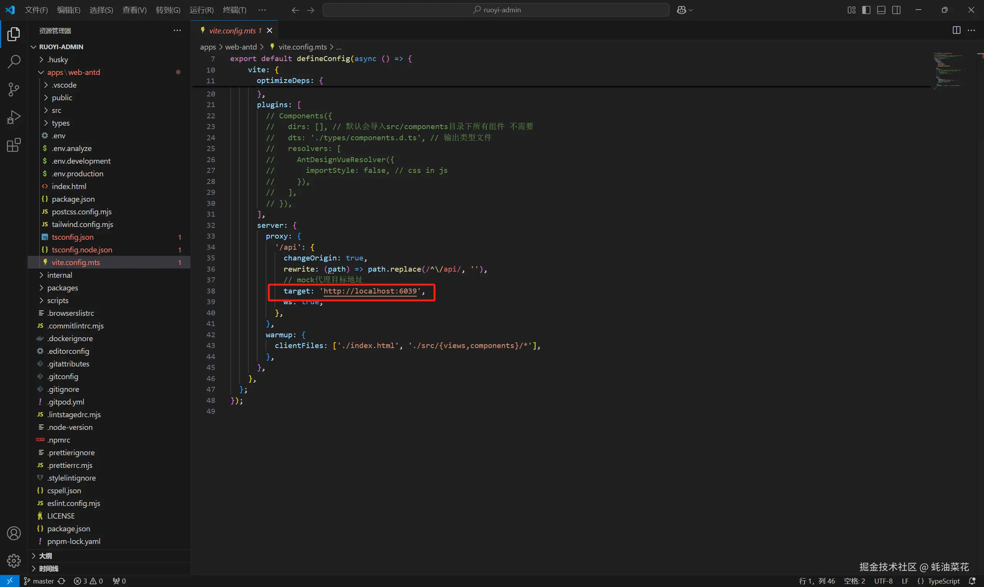The height and width of the screenshot is (587, 984).
Task: Open the Explorer view in activity bar
Action: [14, 34]
